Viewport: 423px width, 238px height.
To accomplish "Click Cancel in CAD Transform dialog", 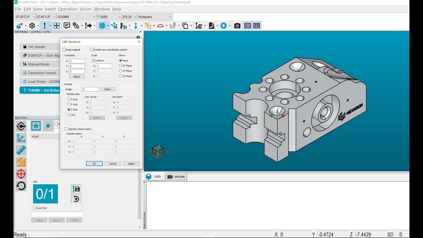I will pyautogui.click(x=113, y=164).
